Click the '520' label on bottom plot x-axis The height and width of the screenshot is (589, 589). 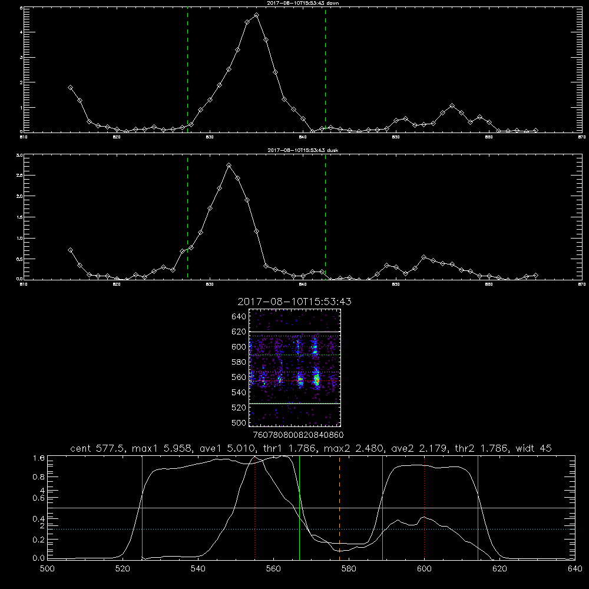coord(123,569)
